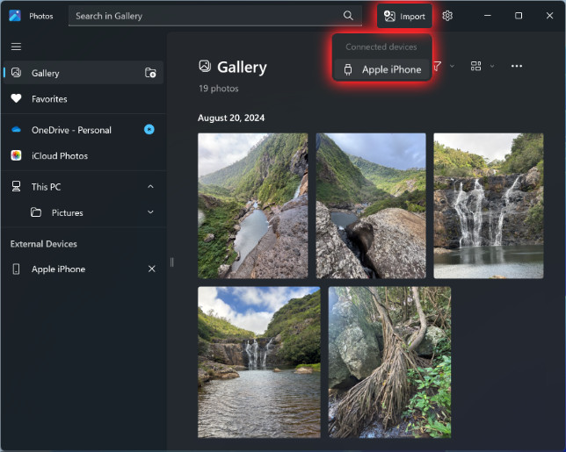Click the sidebar pane splitter handle

pos(172,262)
